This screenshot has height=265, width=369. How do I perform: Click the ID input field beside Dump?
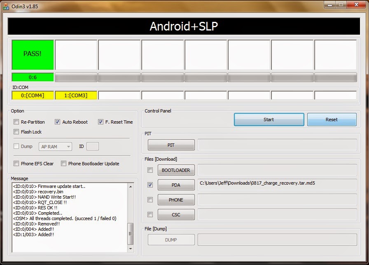[93, 146]
